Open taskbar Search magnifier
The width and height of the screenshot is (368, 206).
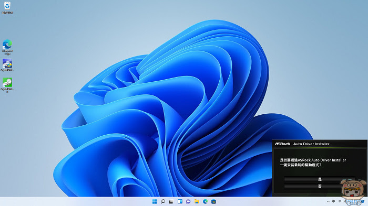(163, 202)
